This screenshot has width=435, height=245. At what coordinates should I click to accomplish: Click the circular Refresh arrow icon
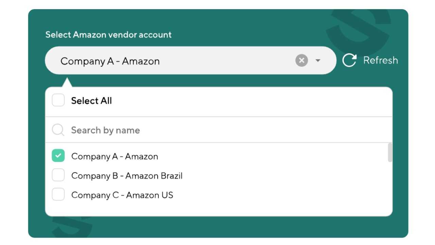tap(349, 61)
